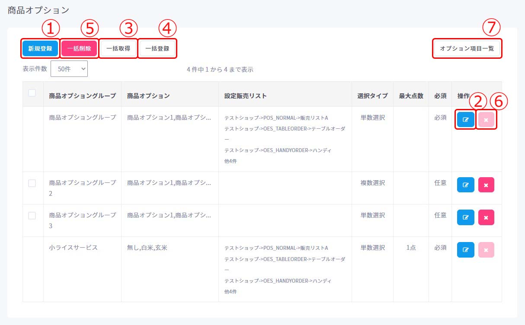This screenshot has width=525, height=325.
Task: Click the 商品オプション page title
Action: (38, 10)
